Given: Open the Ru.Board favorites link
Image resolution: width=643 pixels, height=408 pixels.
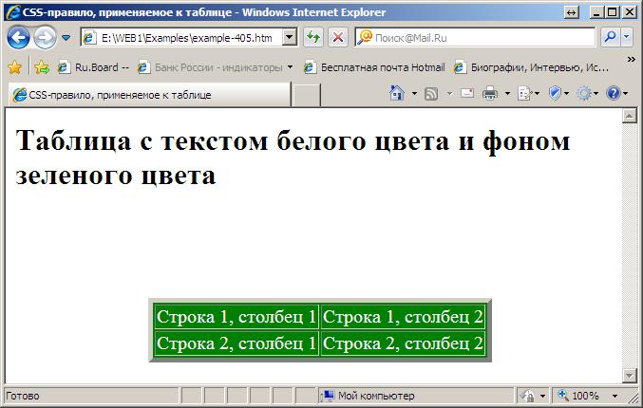Looking at the screenshot, I should click(x=93, y=67).
